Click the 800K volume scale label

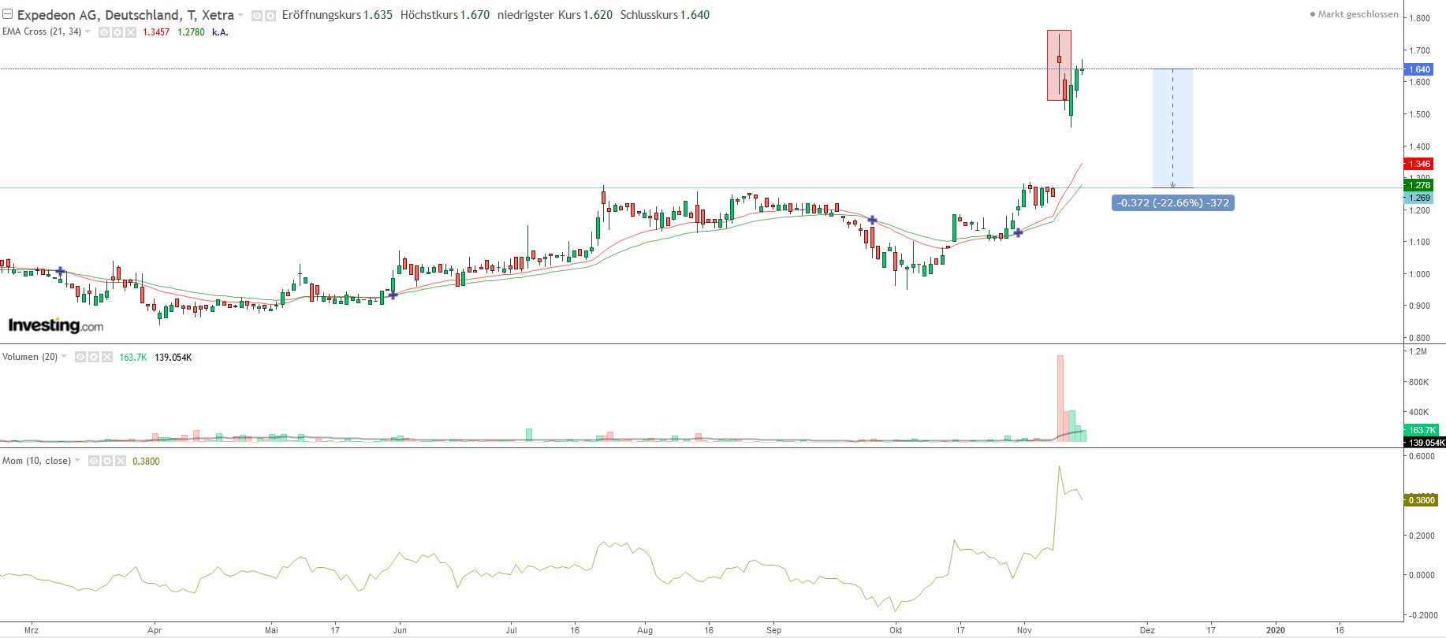(x=1418, y=382)
